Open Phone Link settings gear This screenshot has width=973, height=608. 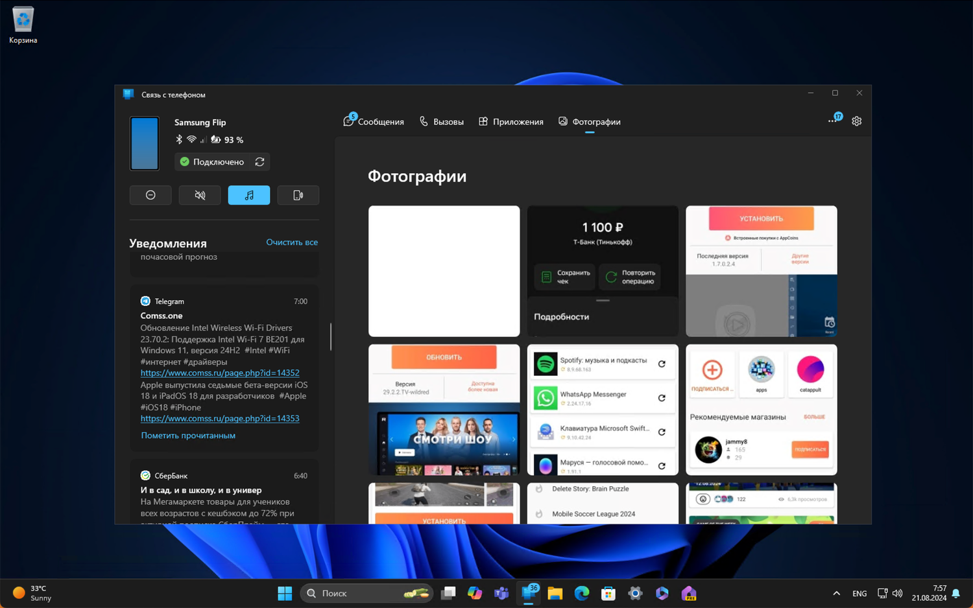[x=856, y=121]
